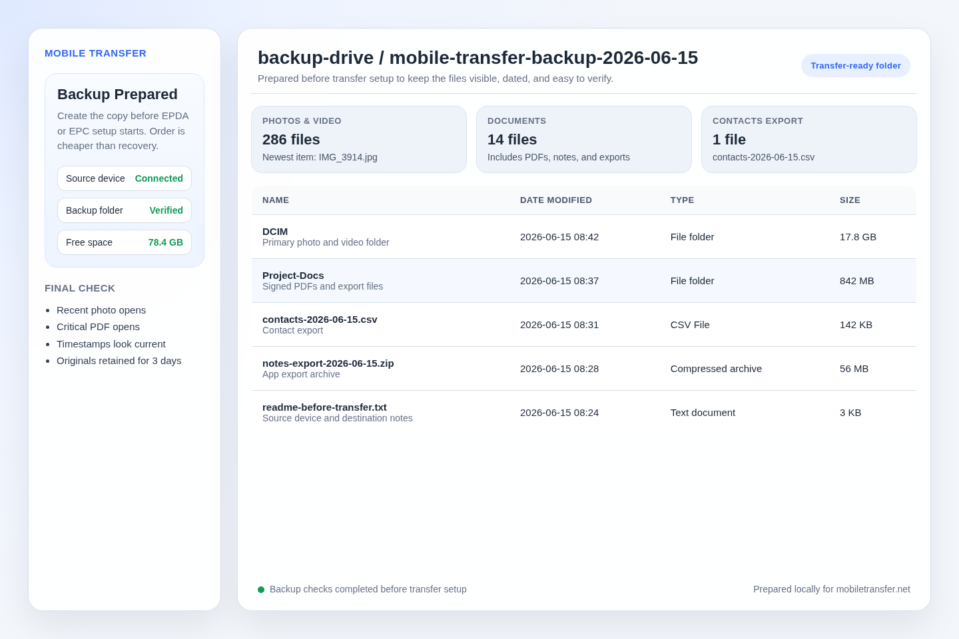Click 'Critical PDF opens' checklist item

[98, 327]
